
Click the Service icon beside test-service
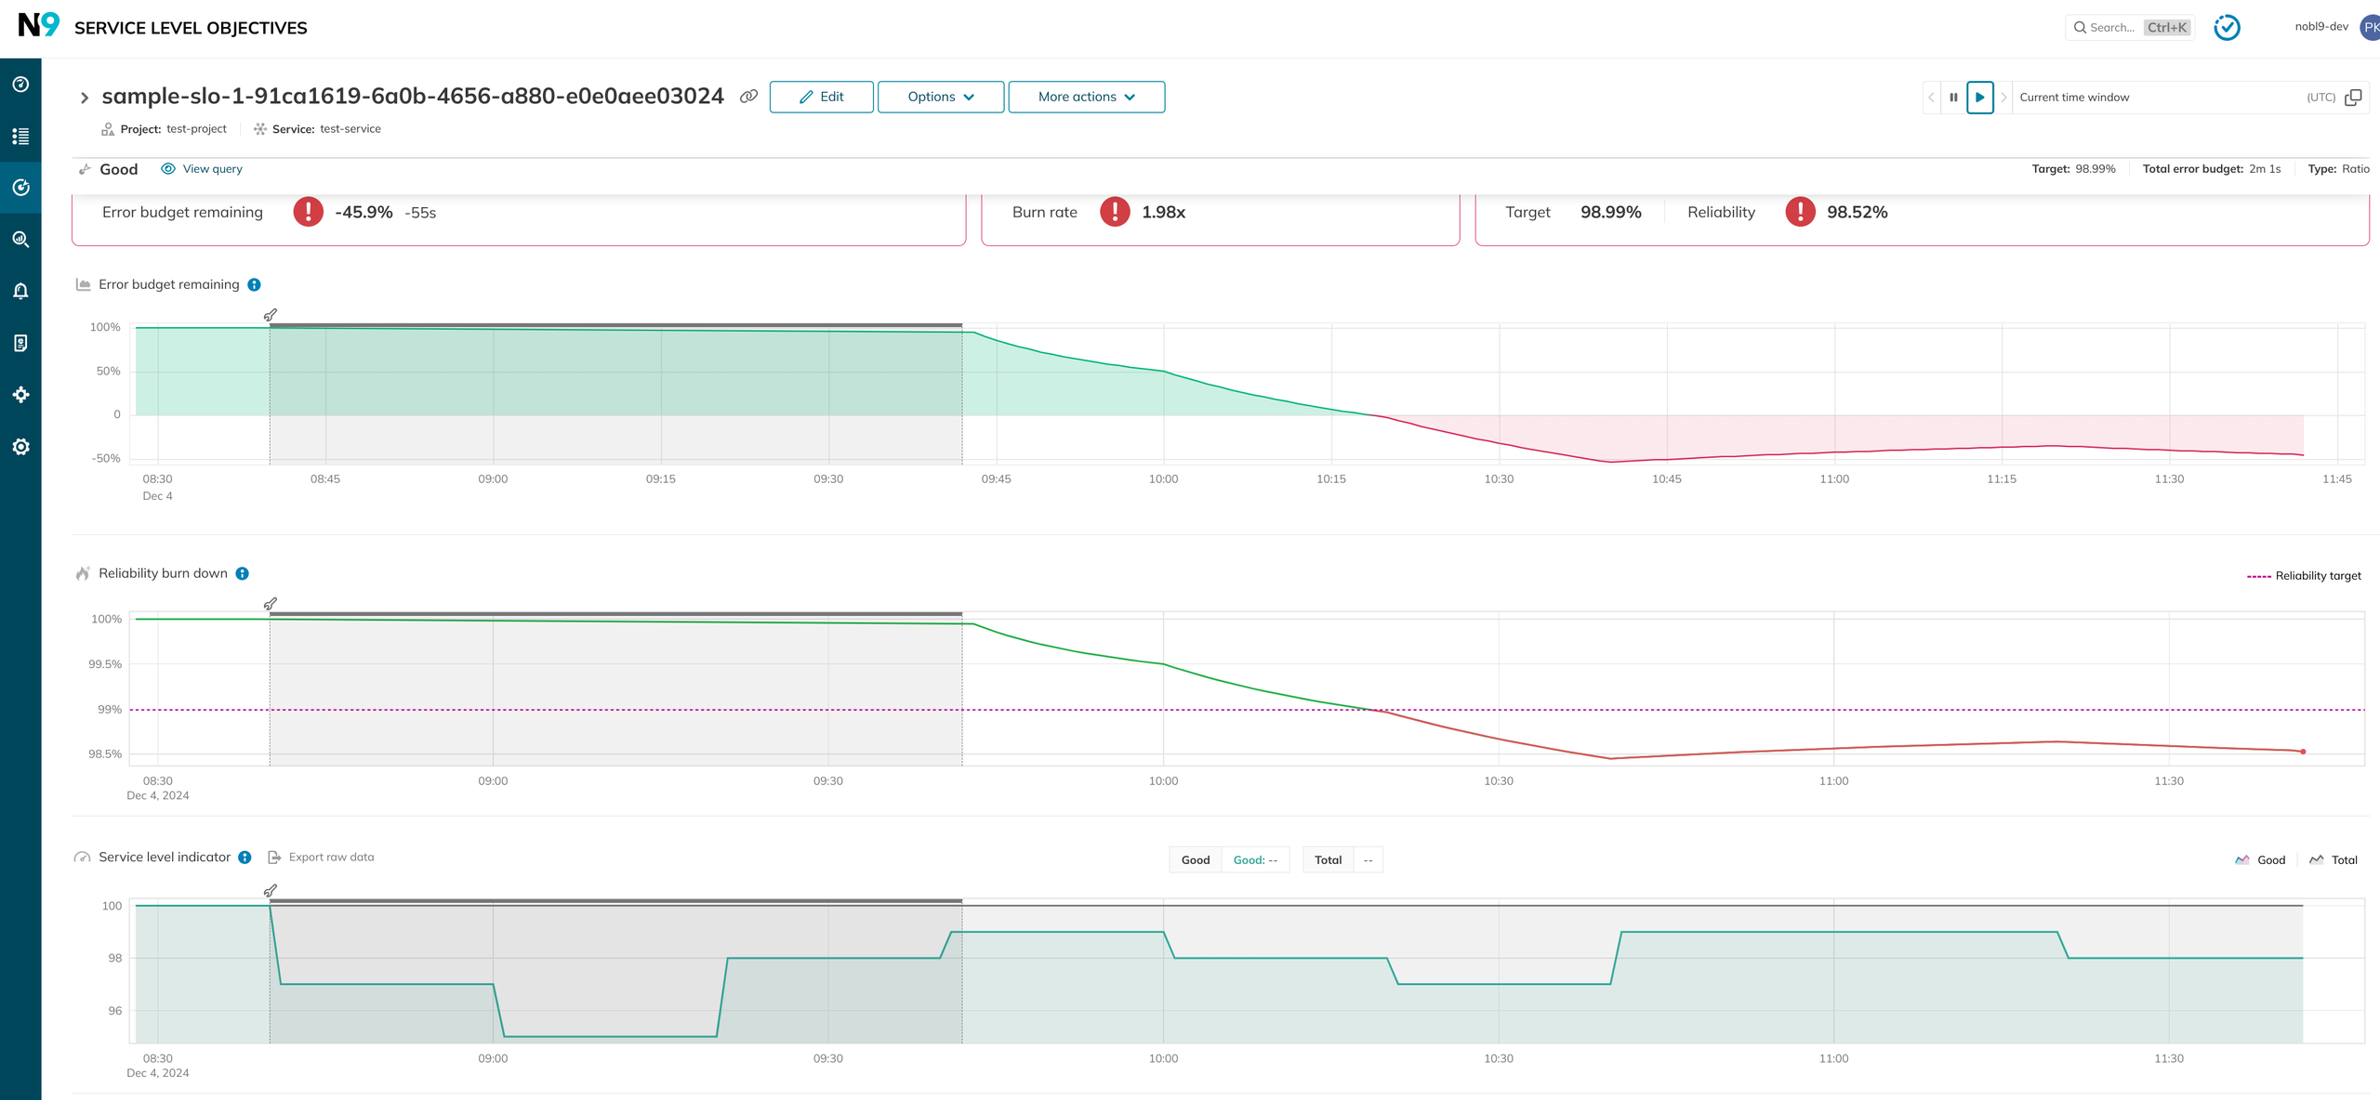tap(260, 129)
